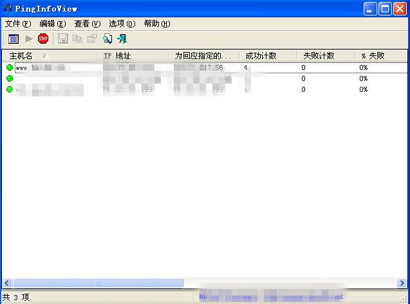Image resolution: width=410 pixels, height=304 pixels.
Task: Click the find magnifier toolbar icon
Action: coord(107,39)
